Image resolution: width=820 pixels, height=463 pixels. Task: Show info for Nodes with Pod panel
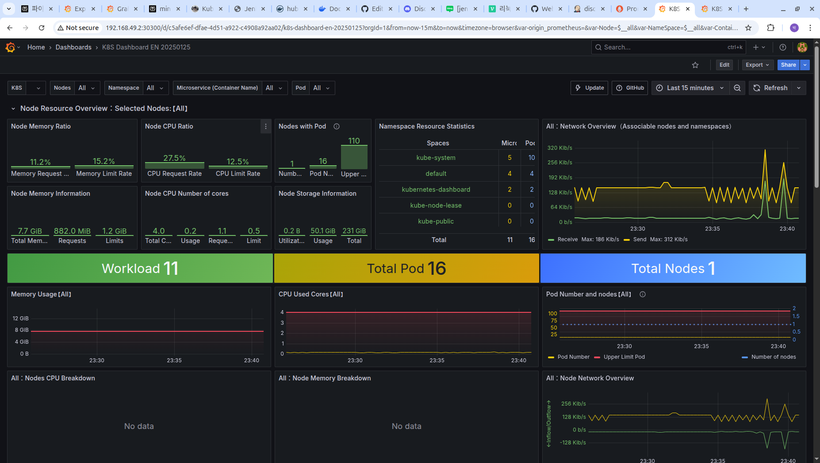pyautogui.click(x=337, y=126)
